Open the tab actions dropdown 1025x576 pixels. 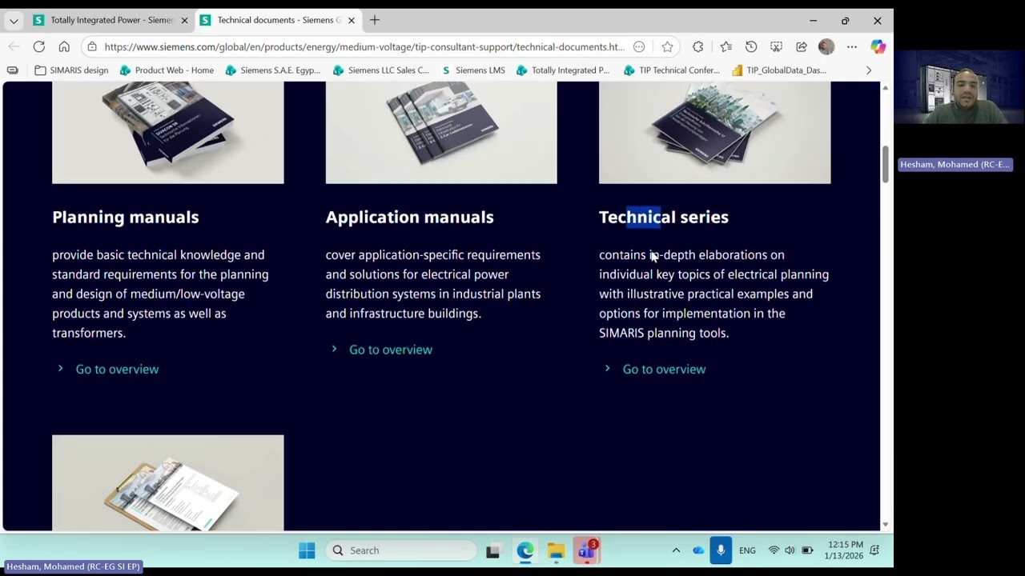[14, 20]
